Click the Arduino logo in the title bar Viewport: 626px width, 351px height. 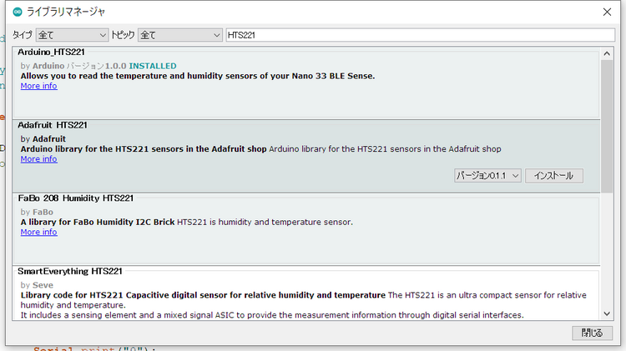pyautogui.click(x=18, y=12)
